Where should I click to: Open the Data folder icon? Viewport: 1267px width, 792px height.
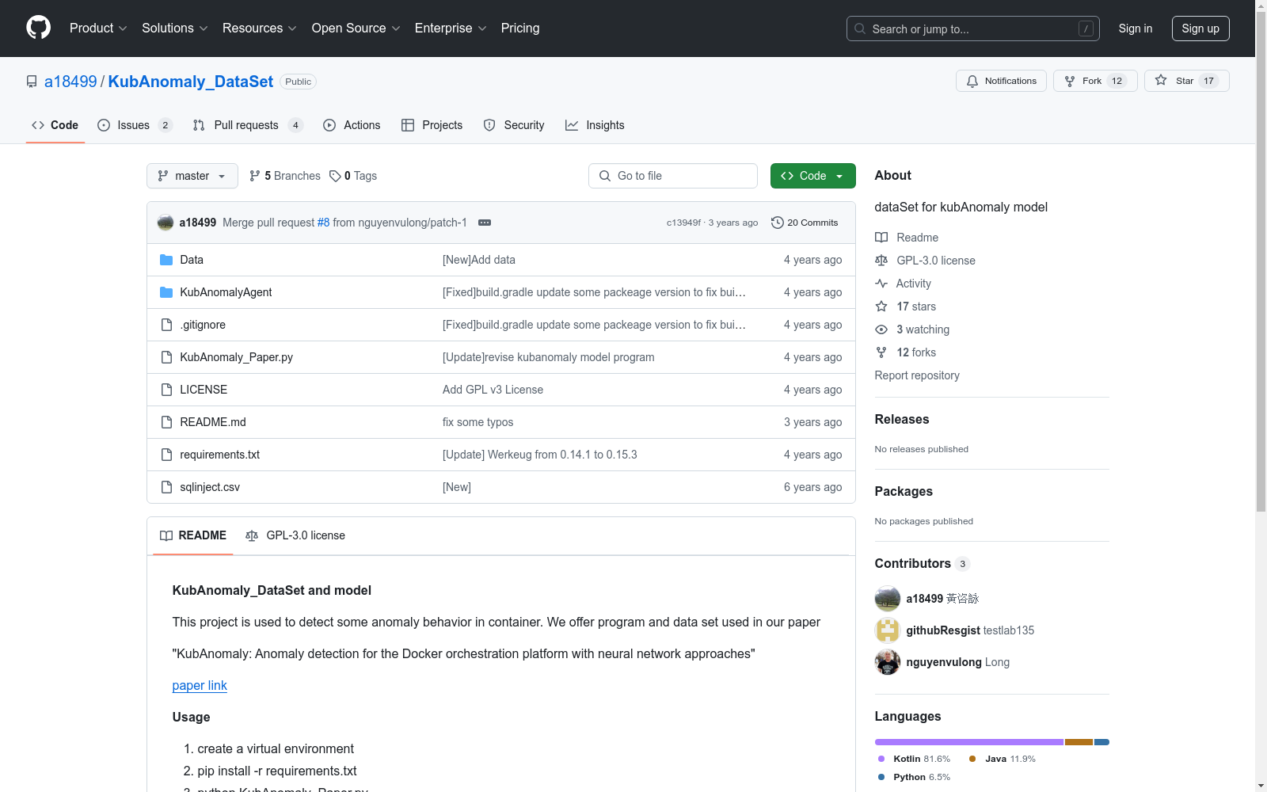coord(166,260)
